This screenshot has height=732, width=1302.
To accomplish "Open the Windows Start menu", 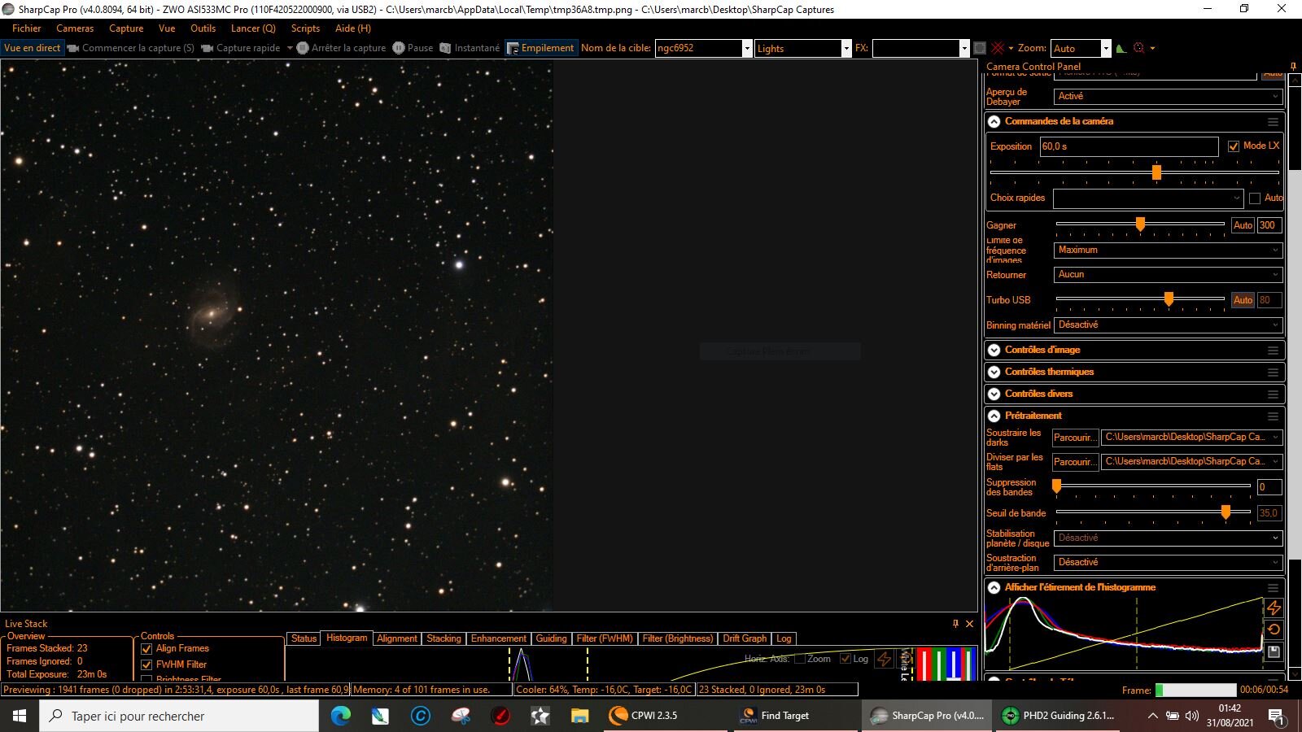I will click(20, 716).
